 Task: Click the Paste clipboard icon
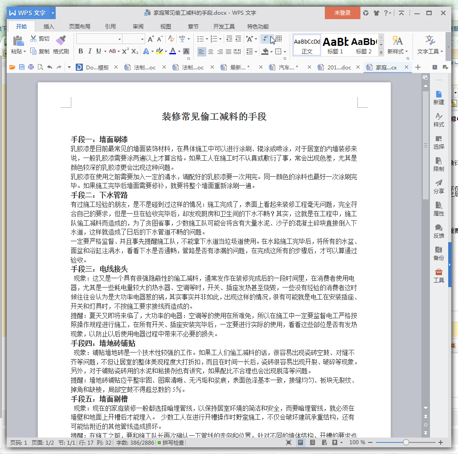pos(18,41)
